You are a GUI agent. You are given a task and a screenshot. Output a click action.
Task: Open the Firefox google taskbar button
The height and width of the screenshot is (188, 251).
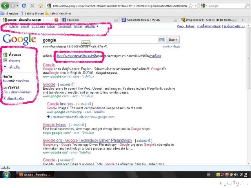35,175
